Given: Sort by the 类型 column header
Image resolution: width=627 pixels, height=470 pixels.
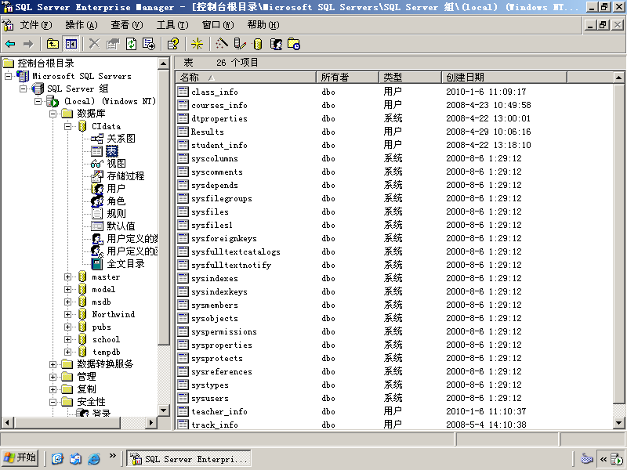Looking at the screenshot, I should tap(410, 77).
